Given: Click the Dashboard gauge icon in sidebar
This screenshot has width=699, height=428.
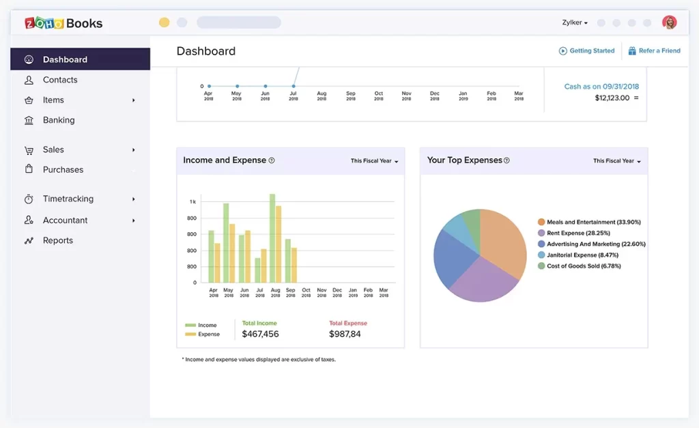Looking at the screenshot, I should [29, 59].
